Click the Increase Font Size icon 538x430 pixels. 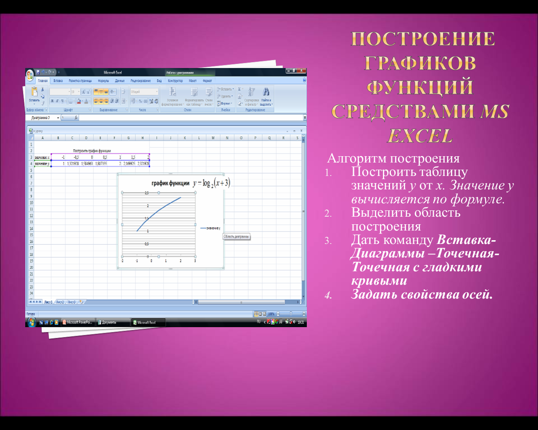click(83, 92)
